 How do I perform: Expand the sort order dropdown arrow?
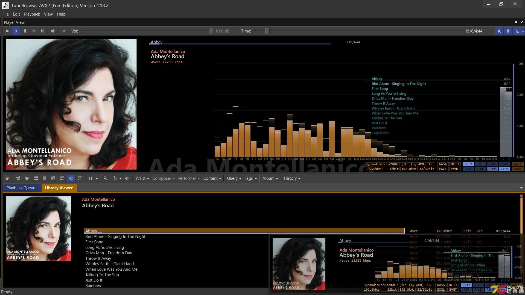97,179
